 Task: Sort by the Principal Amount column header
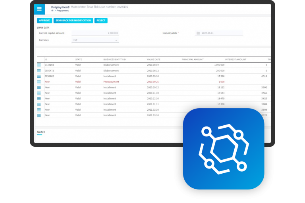193,59
